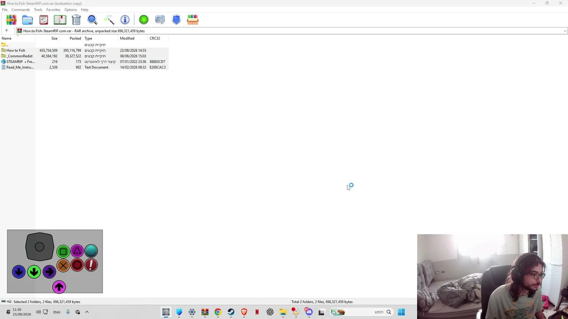The image size is (568, 319).
Task: Select the Read_Me_Instru... text file
Action: [84, 67]
